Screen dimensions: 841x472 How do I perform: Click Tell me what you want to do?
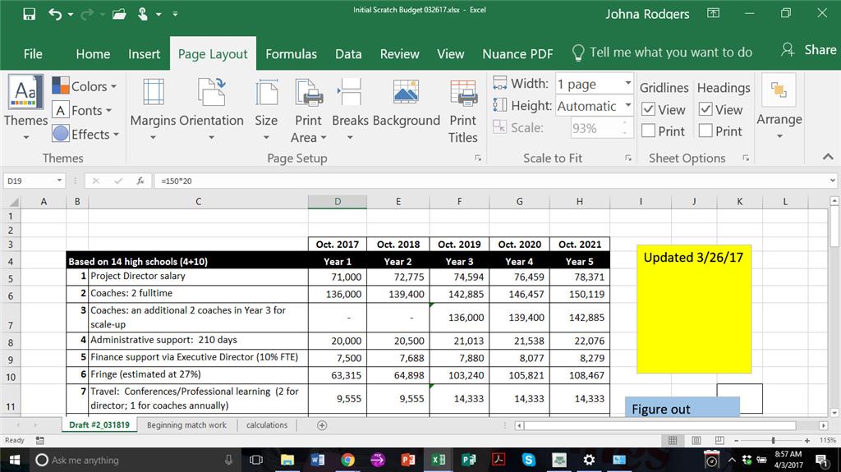[x=662, y=52]
